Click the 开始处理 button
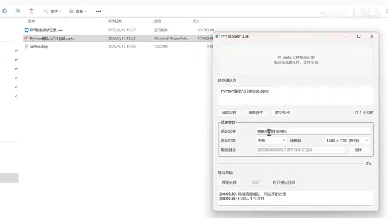This screenshot has width=388, height=218. 229,183
